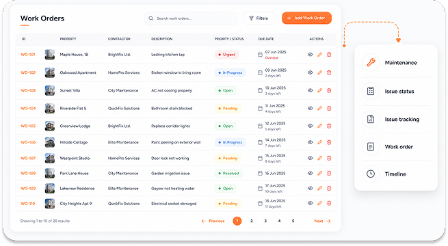Edit work order WO-104
448x246 pixels.
pyautogui.click(x=319, y=108)
